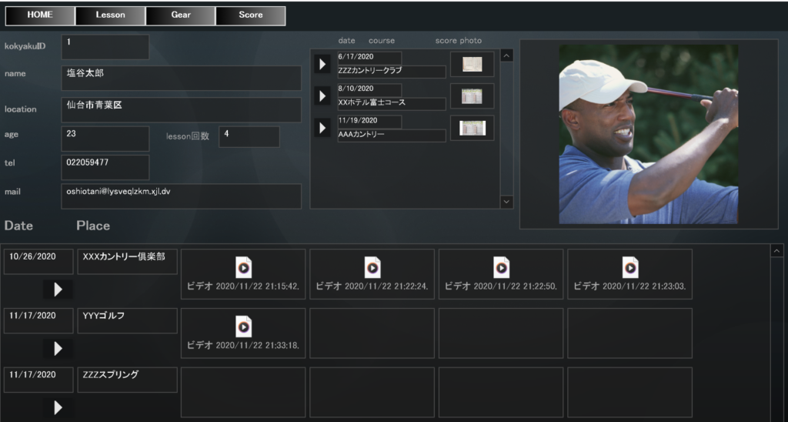The height and width of the screenshot is (422, 788).
Task: Click the 10/26/2020 lesson date field
Action: (38, 262)
